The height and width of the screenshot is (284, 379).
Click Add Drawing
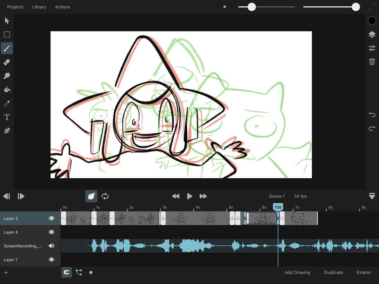pos(297,272)
